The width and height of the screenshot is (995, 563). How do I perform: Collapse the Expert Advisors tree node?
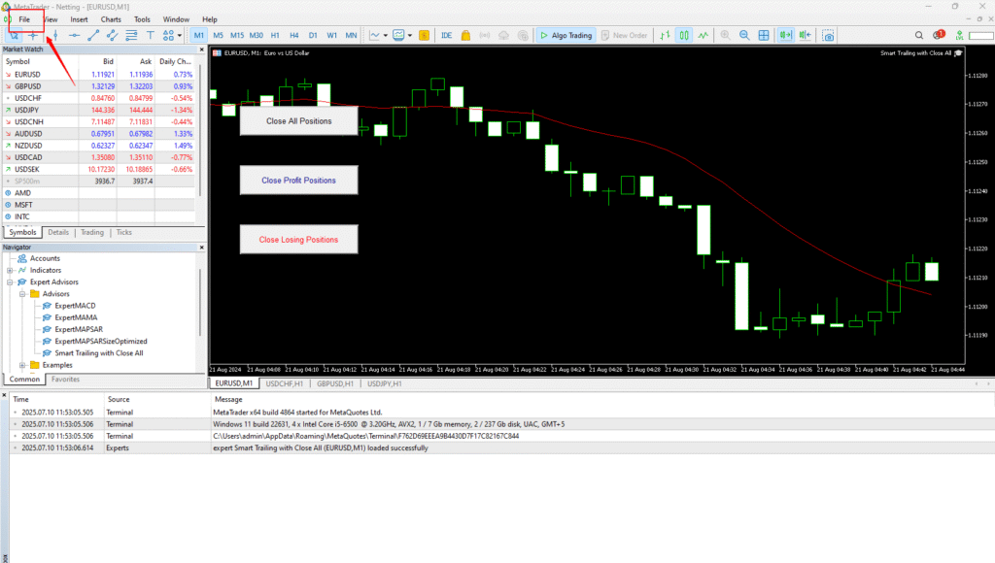[10, 282]
